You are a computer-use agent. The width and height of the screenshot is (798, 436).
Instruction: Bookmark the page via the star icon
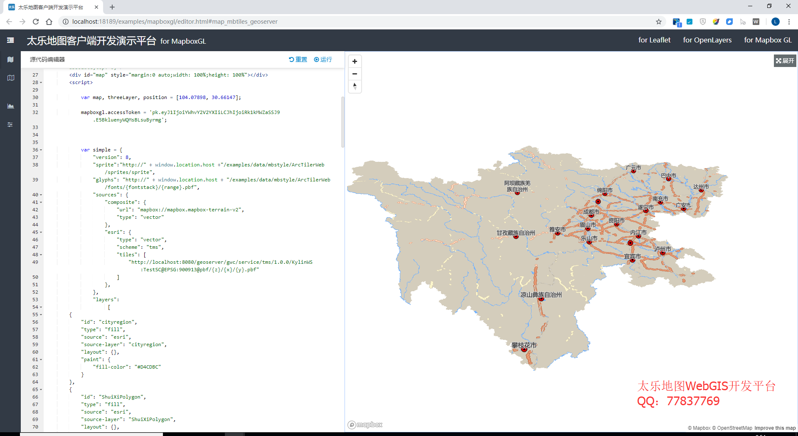[659, 22]
